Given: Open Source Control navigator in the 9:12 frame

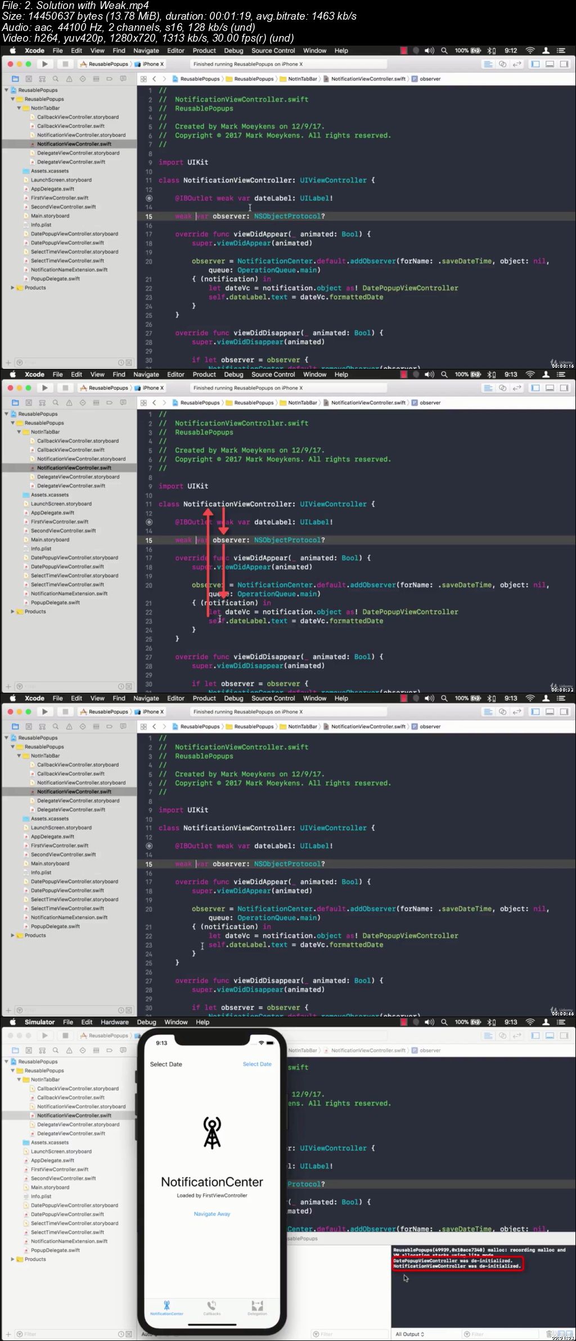Looking at the screenshot, I should tap(29, 79).
